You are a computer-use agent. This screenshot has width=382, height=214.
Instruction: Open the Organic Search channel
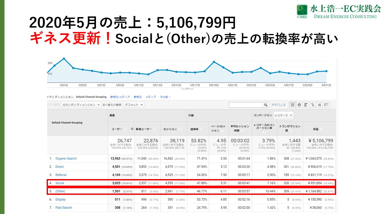click(66, 159)
